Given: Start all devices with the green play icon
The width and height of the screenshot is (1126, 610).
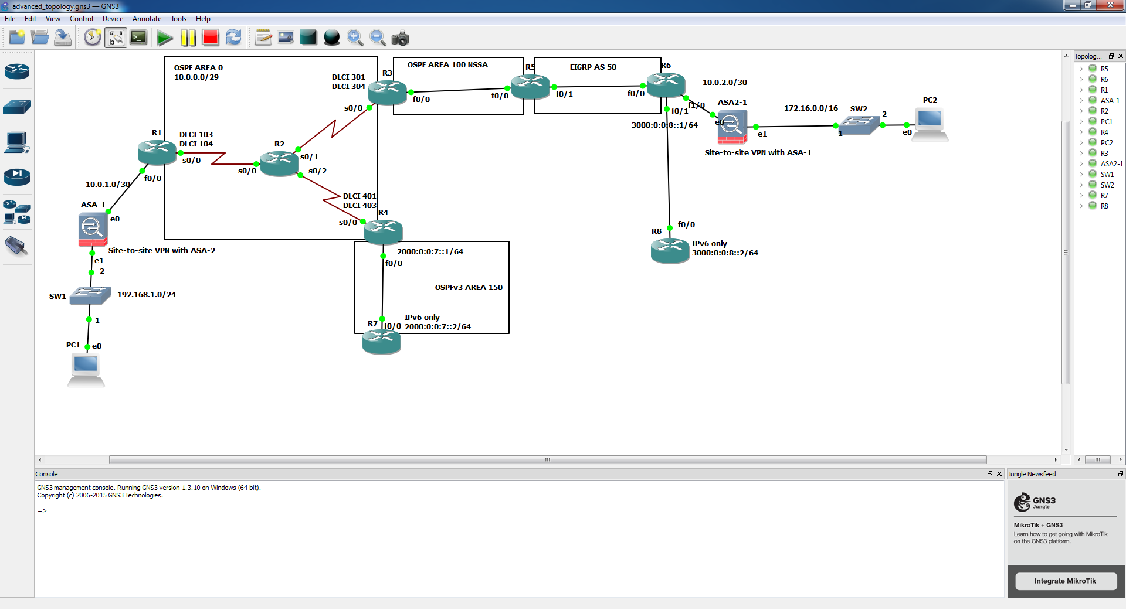Looking at the screenshot, I should tap(165, 38).
